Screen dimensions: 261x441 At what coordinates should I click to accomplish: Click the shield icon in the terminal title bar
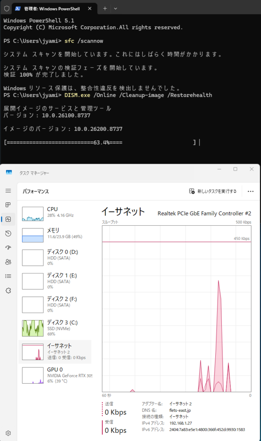[x=7, y=9]
